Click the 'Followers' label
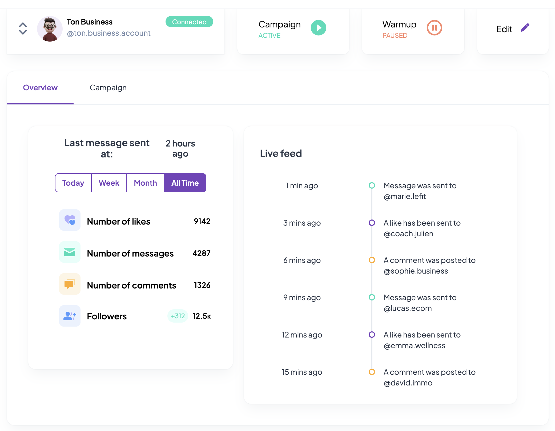The image size is (555, 431). pyautogui.click(x=107, y=316)
